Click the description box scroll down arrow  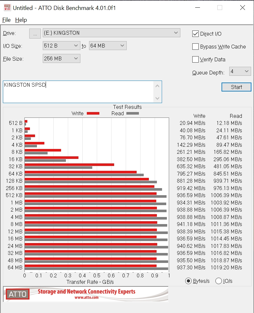click(157, 98)
